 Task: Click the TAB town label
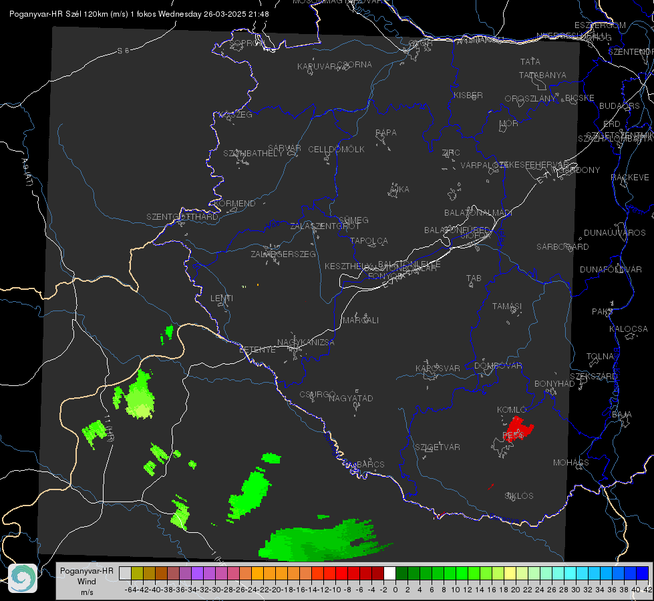[x=474, y=278]
